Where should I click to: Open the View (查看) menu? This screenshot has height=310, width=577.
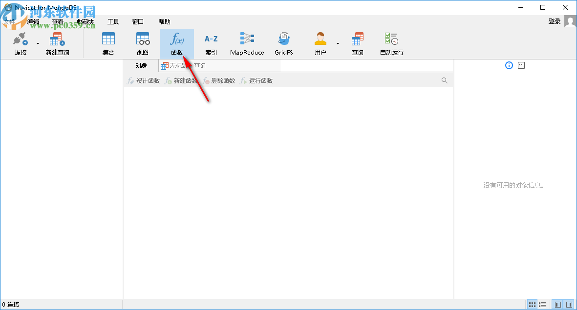coord(58,21)
